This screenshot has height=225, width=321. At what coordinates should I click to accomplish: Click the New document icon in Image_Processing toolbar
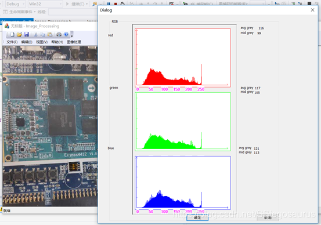pos(12,34)
